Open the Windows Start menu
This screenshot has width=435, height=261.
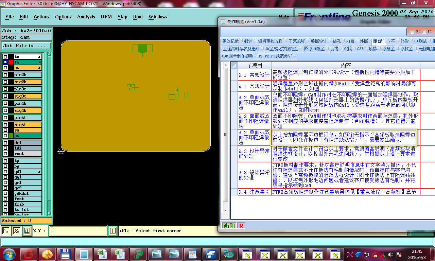pos(9,254)
